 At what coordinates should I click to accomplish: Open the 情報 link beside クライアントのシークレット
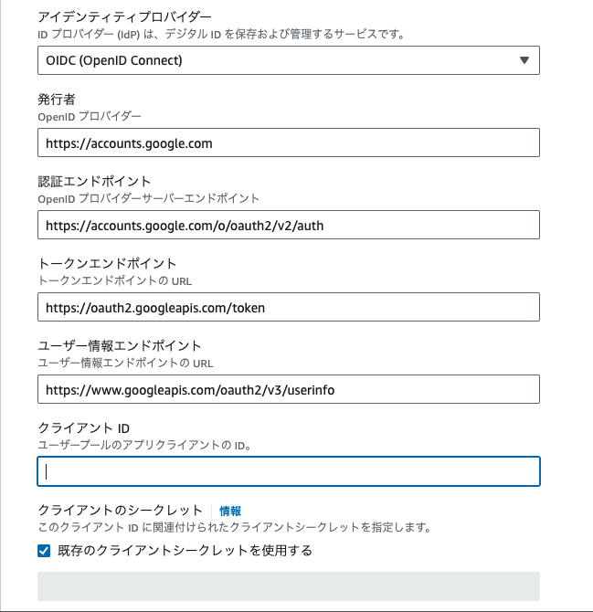230,511
